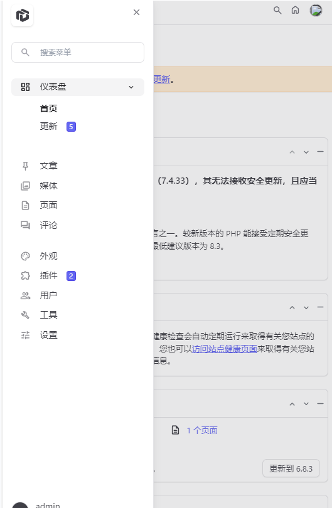Click the palette icon for 外观
The width and height of the screenshot is (332, 508).
(x=25, y=257)
